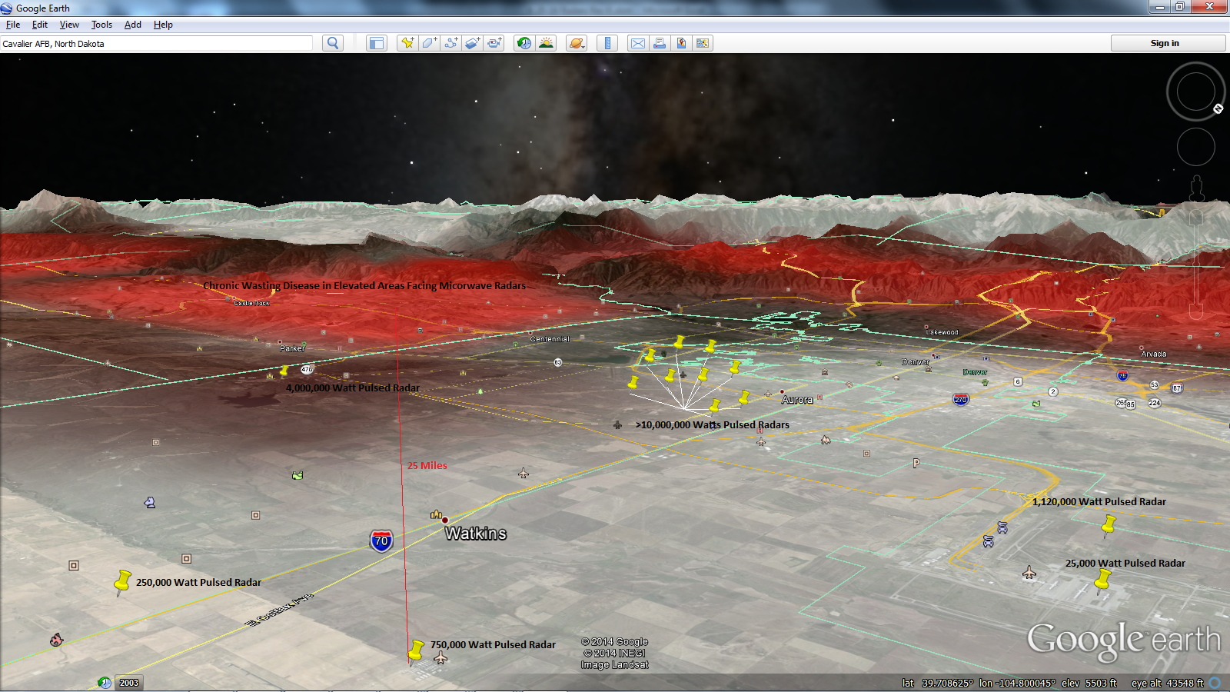This screenshot has width=1230, height=692.
Task: Toggle sunlight across the landscape
Action: [x=546, y=43]
